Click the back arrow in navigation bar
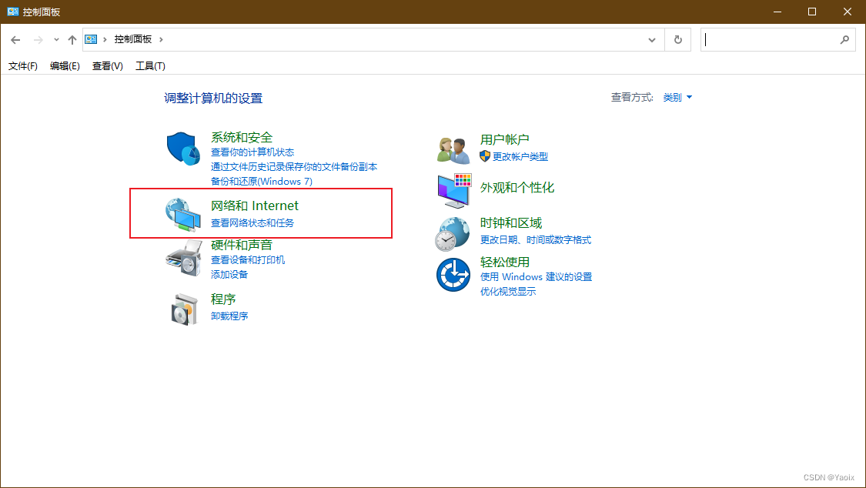Image resolution: width=866 pixels, height=488 pixels. 15,40
